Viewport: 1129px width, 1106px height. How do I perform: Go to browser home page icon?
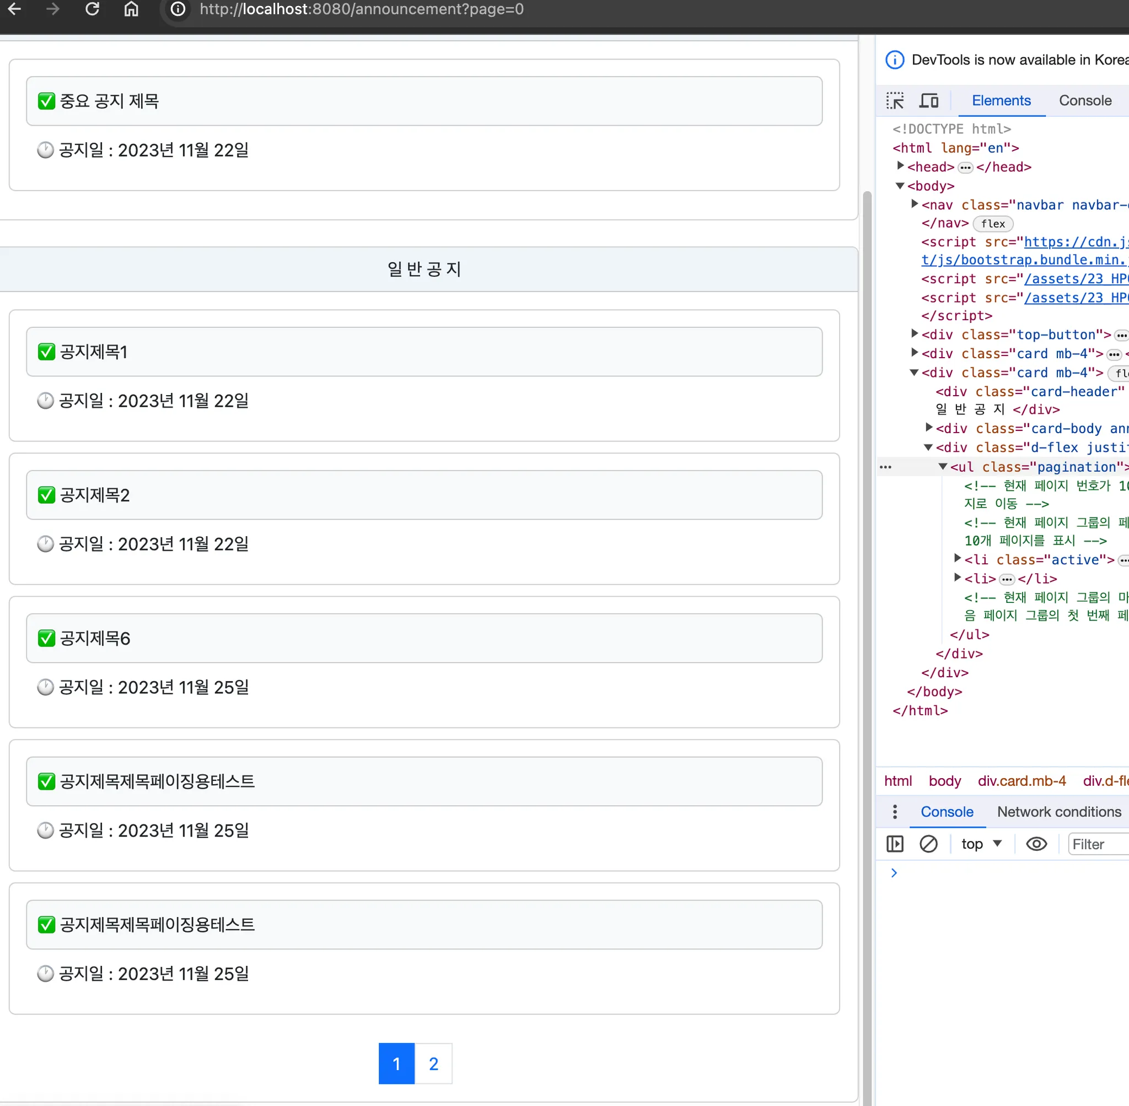coord(131,9)
